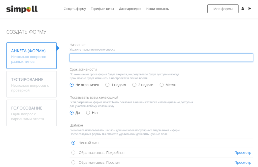The width and height of the screenshot is (258, 167).
Task: Navigate to 'Наши контакты'
Action: (158, 9)
